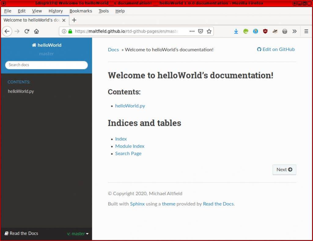This screenshot has height=241, width=313.
Task: Open helloWorld.py in the sidebar contents
Action: coord(21,91)
